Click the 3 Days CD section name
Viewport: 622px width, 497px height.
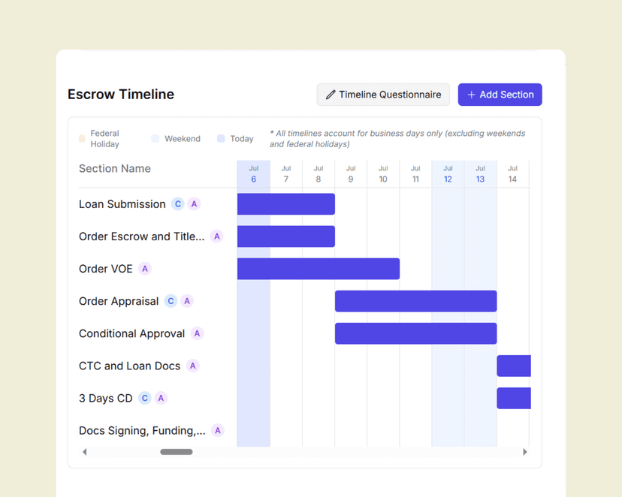coord(105,399)
